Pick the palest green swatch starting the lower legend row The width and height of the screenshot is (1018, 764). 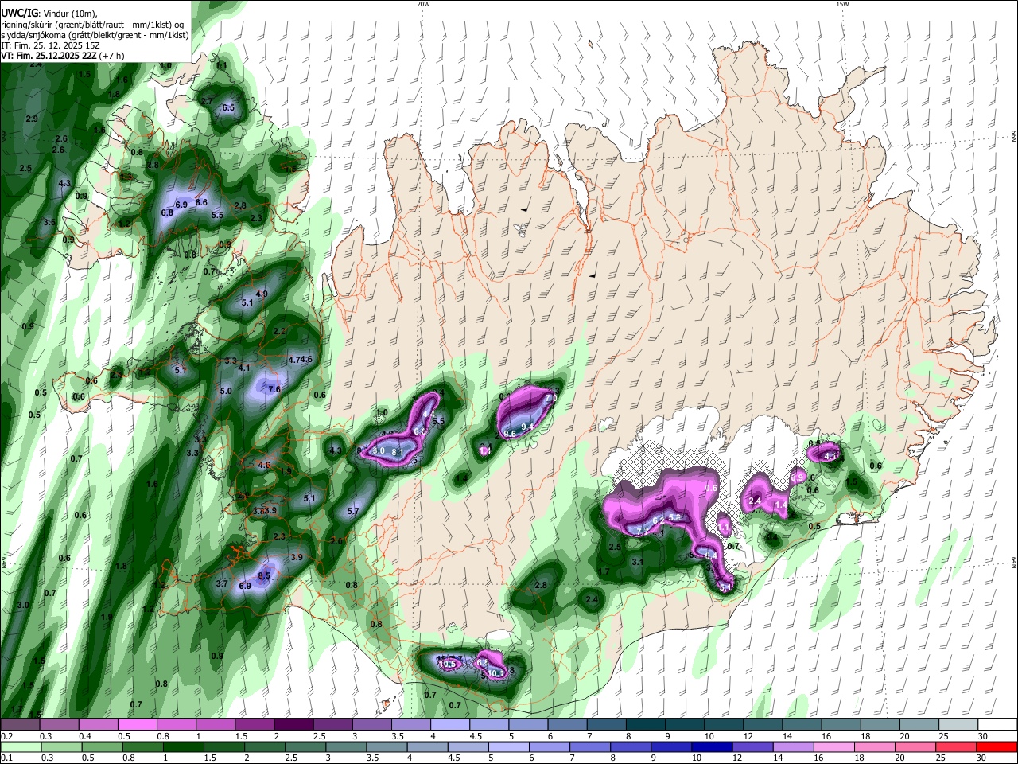point(20,747)
